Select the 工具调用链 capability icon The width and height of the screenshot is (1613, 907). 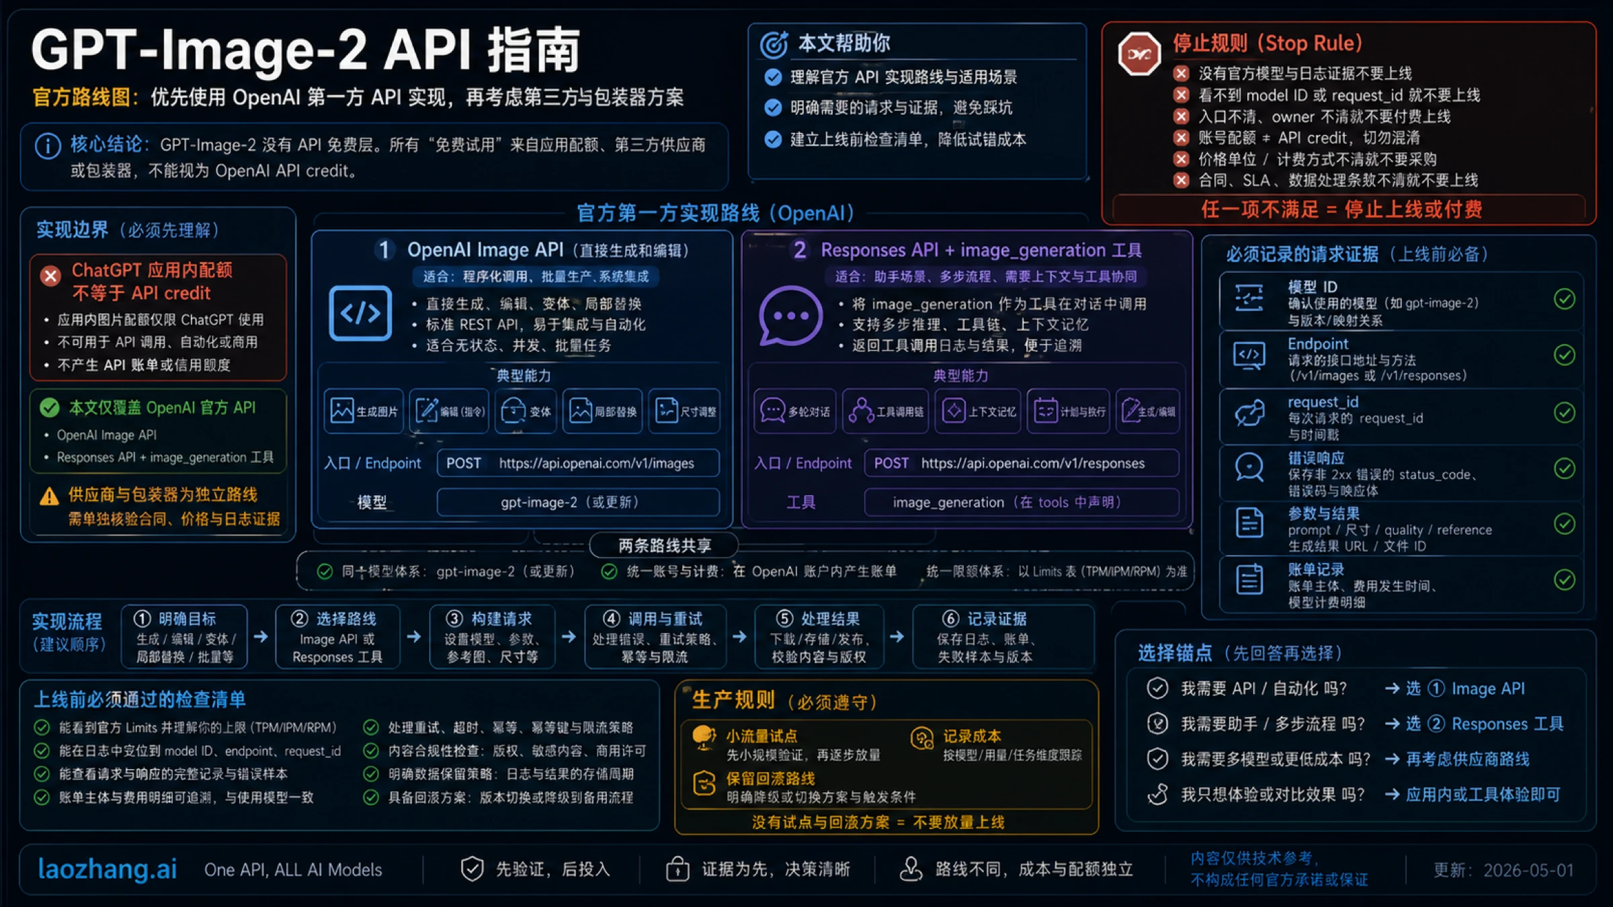coord(861,411)
